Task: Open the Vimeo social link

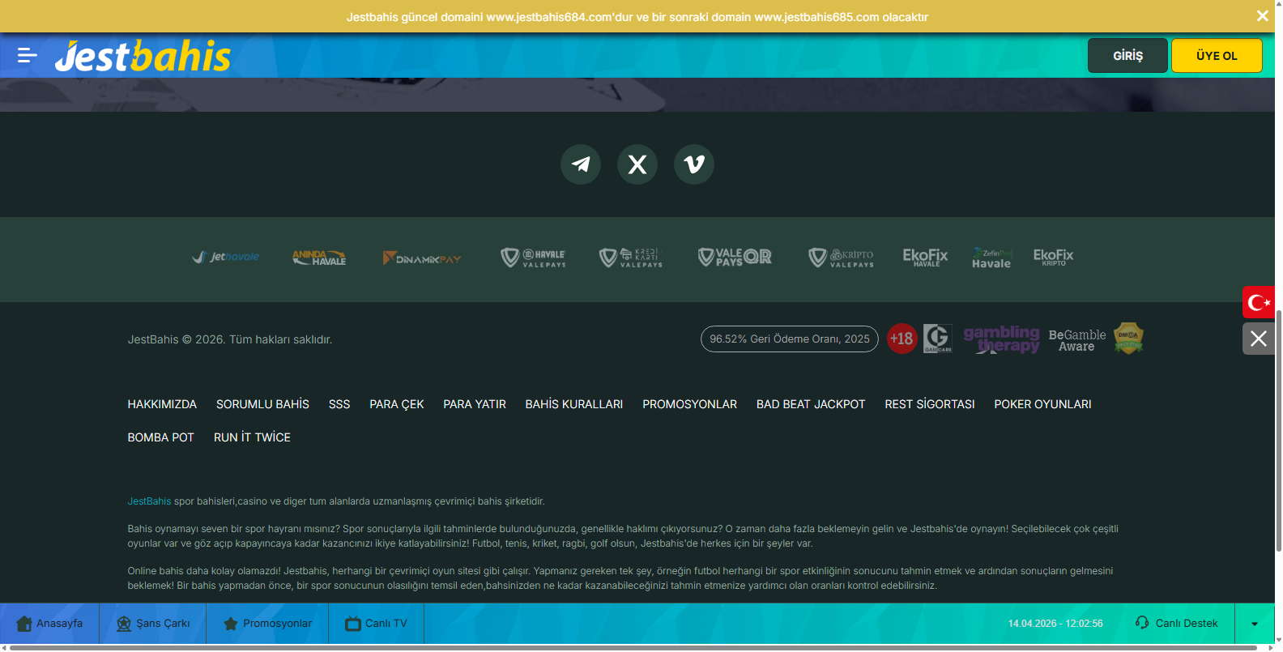Action: pyautogui.click(x=694, y=164)
